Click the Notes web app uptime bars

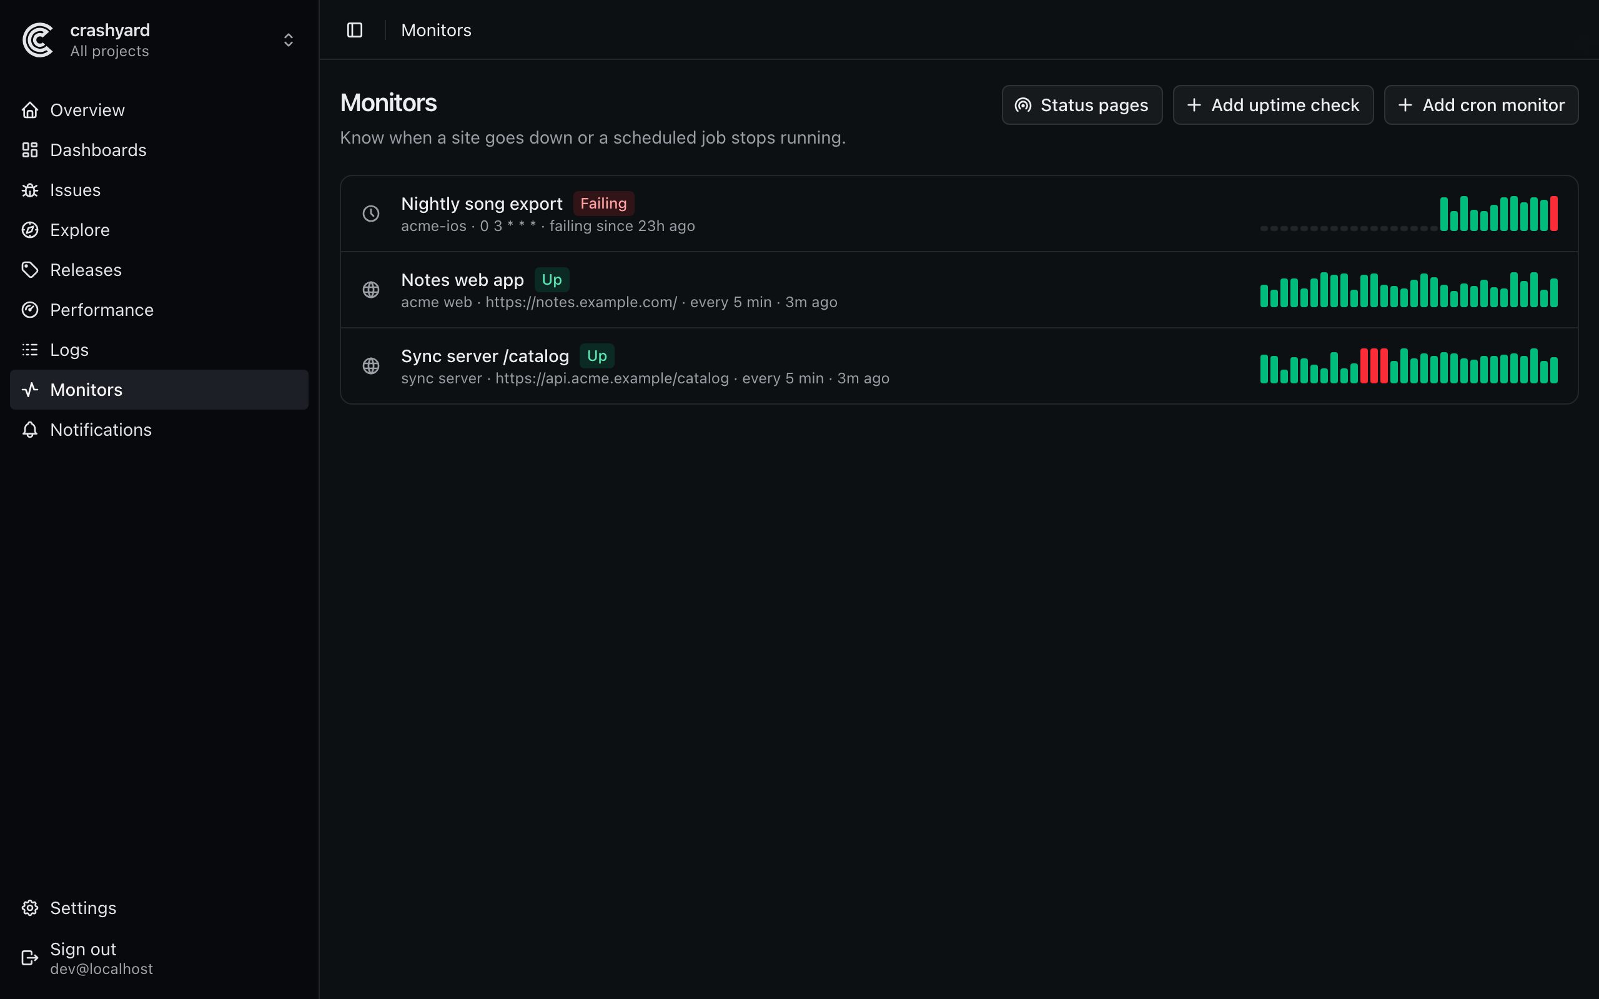pos(1408,290)
